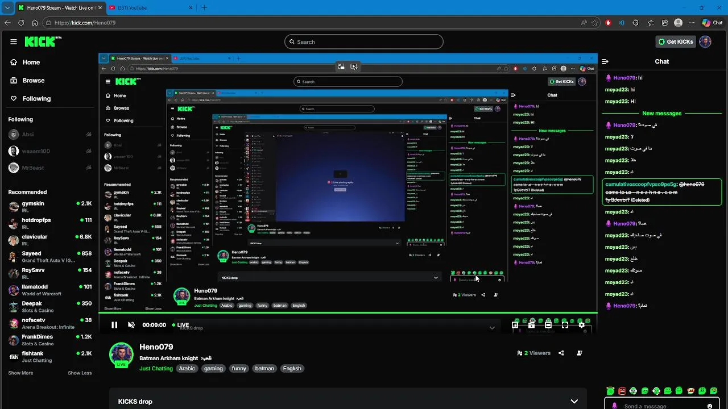Image resolution: width=728 pixels, height=409 pixels.
Task: Click the browser share icon
Action: coord(665,23)
